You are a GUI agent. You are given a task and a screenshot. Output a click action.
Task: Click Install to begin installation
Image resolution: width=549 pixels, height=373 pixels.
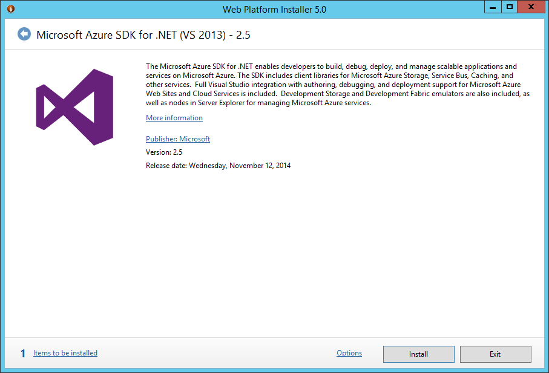point(418,354)
